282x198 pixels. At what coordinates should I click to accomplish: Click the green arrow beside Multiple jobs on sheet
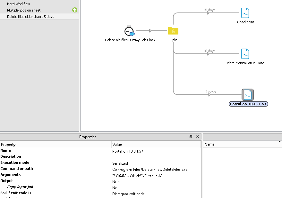(74, 10)
